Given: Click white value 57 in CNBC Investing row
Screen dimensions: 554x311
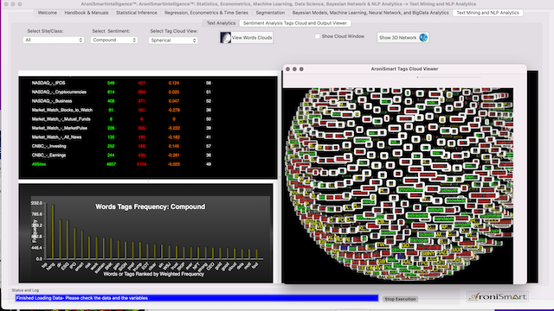Looking at the screenshot, I should (209, 146).
